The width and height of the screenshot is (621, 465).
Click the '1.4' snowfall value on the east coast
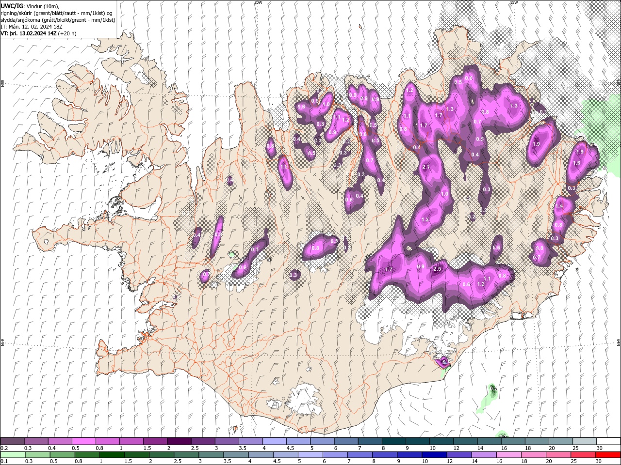coord(559,206)
